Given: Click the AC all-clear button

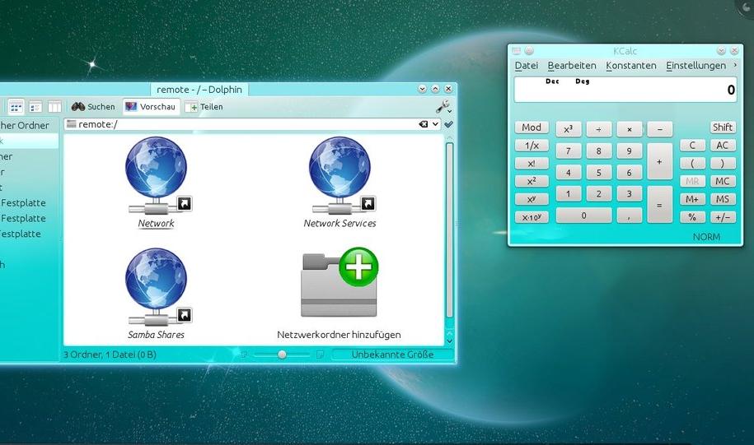Looking at the screenshot, I should pos(722,146).
